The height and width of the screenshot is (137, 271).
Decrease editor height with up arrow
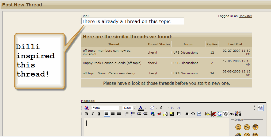coord(254,107)
